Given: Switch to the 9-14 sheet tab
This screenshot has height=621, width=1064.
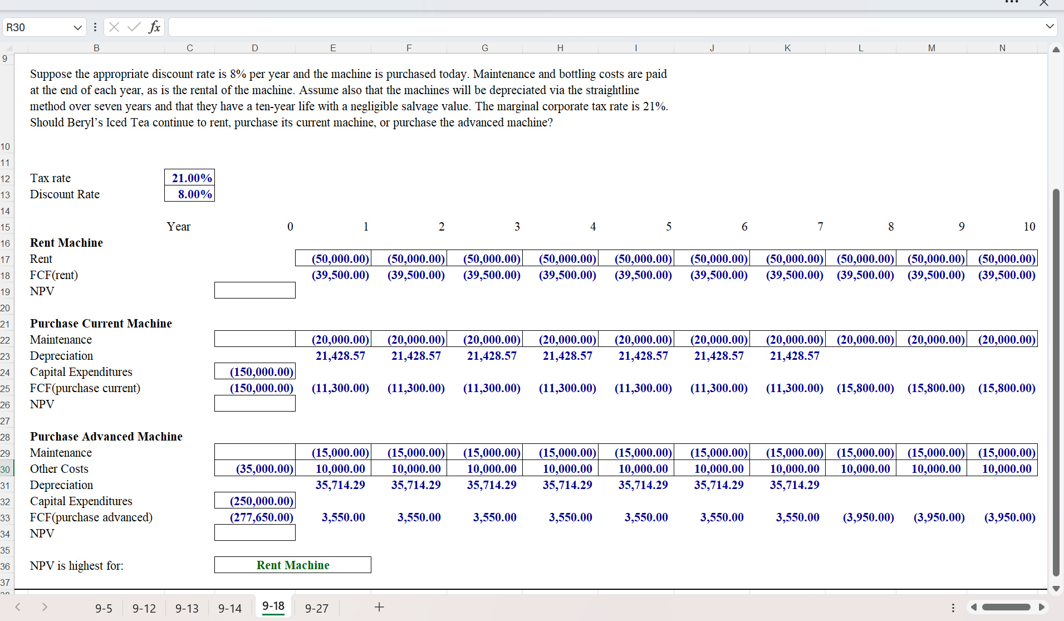Looking at the screenshot, I should tap(230, 608).
